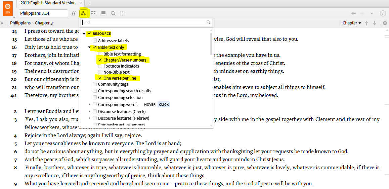Image resolution: width=389 pixels, height=189 pixels.
Task: Enable Addressee labels checkbox
Action: (x=95, y=40)
